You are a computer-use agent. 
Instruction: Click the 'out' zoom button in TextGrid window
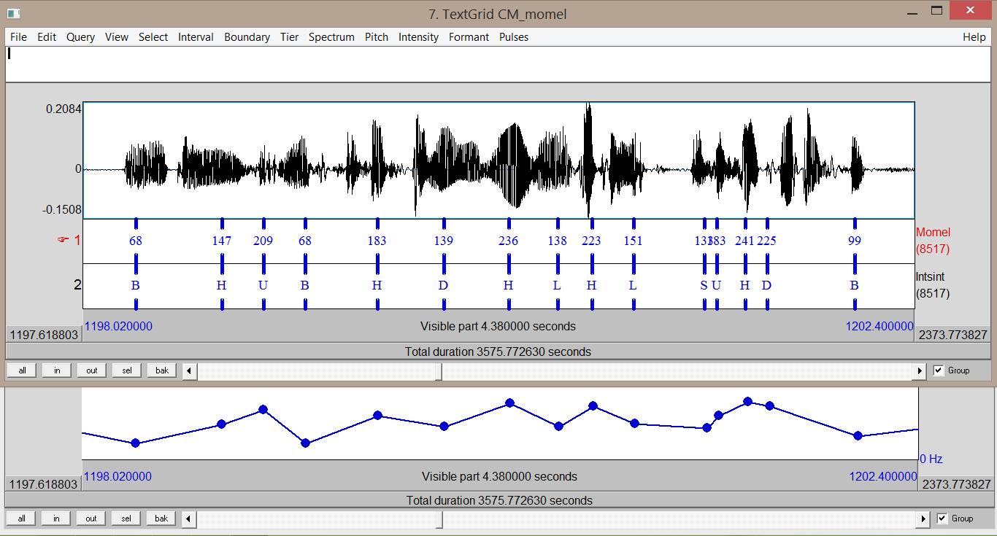(x=92, y=370)
